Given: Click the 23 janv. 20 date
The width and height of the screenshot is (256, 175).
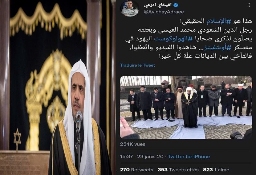Looking at the screenshot, I should tap(150, 157).
